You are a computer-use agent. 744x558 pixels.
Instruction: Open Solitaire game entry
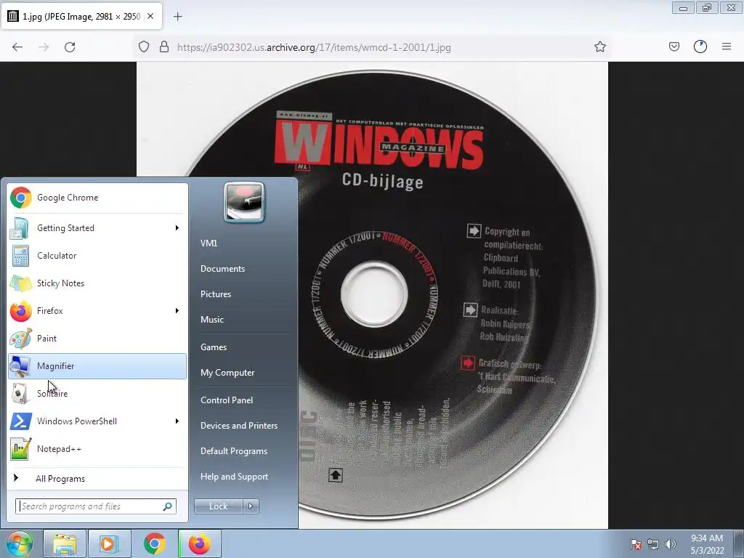point(97,393)
